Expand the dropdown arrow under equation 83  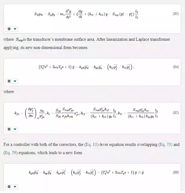(x=15, y=29)
